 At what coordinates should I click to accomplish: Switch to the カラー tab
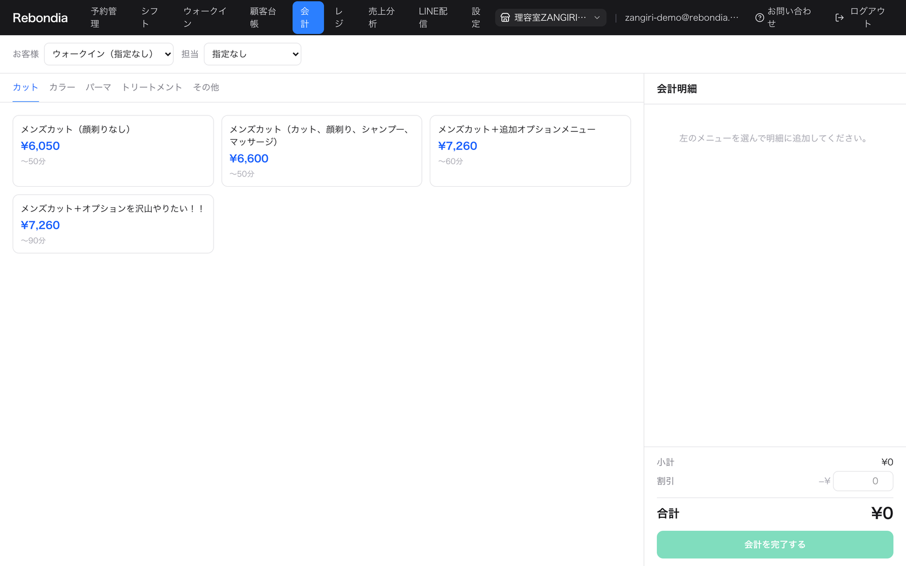(62, 87)
